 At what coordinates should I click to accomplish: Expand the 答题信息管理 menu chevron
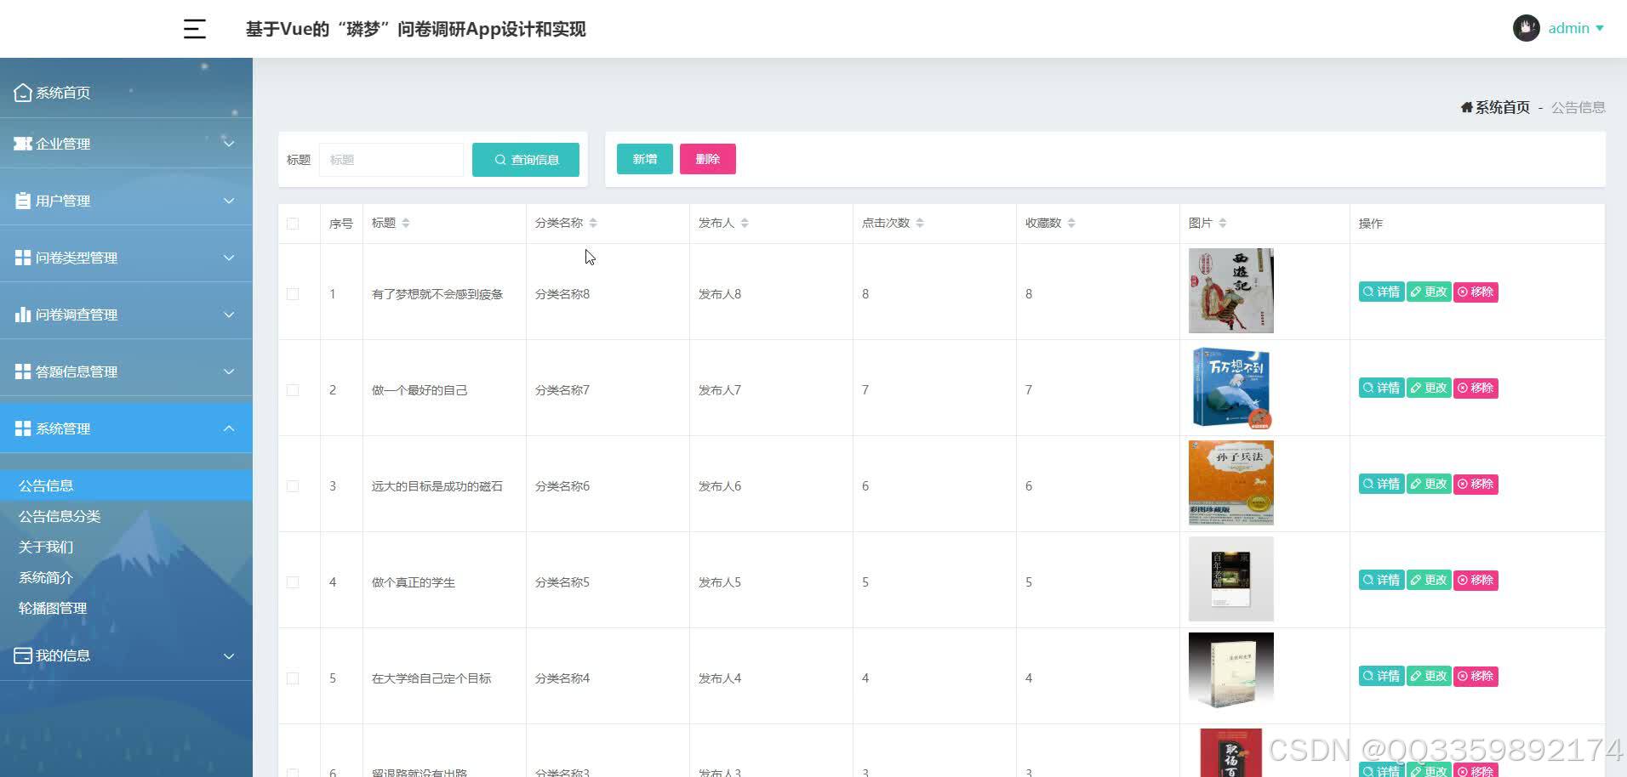(x=229, y=371)
